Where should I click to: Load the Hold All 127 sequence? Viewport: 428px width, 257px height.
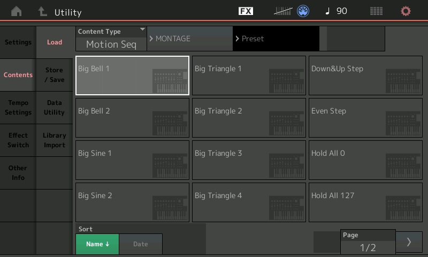[x=365, y=202]
